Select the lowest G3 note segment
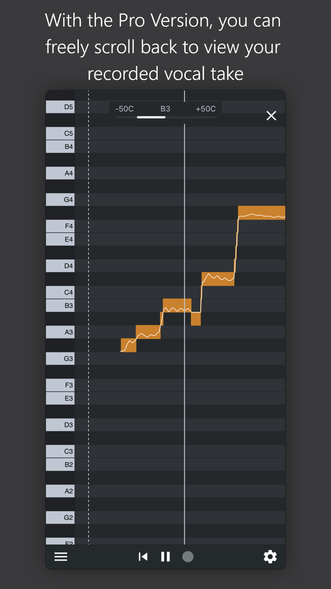This screenshot has height=589, width=331. click(x=128, y=346)
